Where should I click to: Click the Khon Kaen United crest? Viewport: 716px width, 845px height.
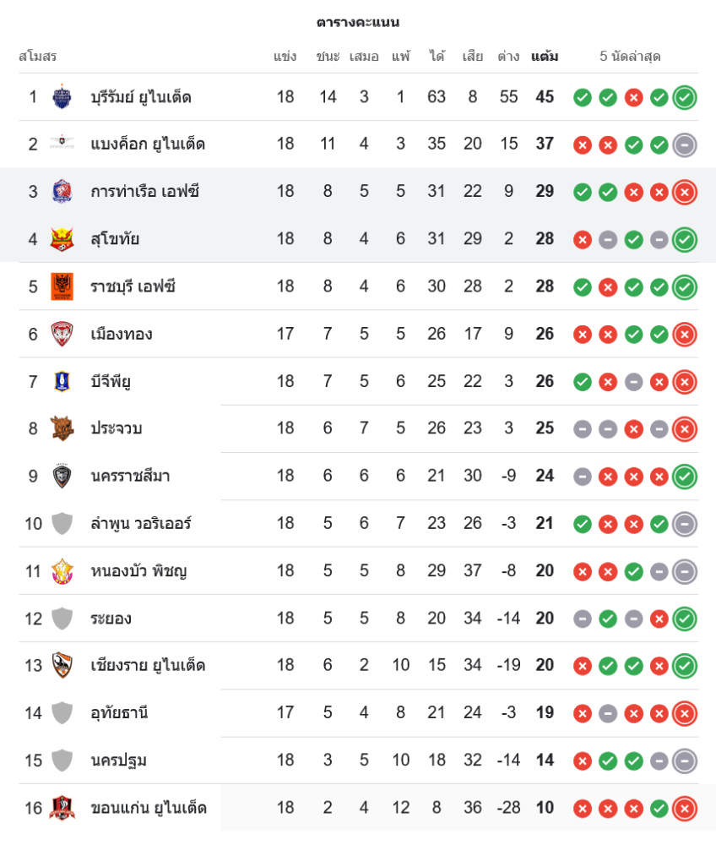pyautogui.click(x=62, y=808)
